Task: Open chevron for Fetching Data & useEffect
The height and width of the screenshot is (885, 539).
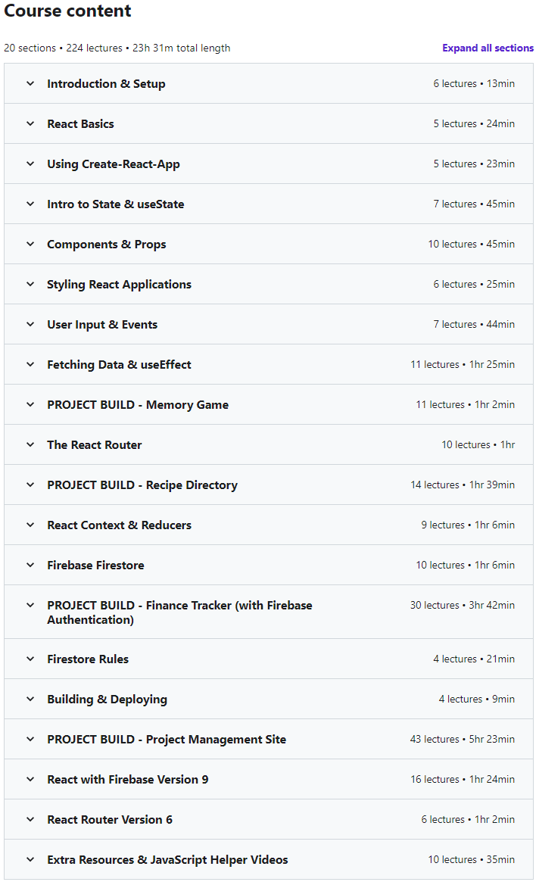Action: (x=30, y=364)
